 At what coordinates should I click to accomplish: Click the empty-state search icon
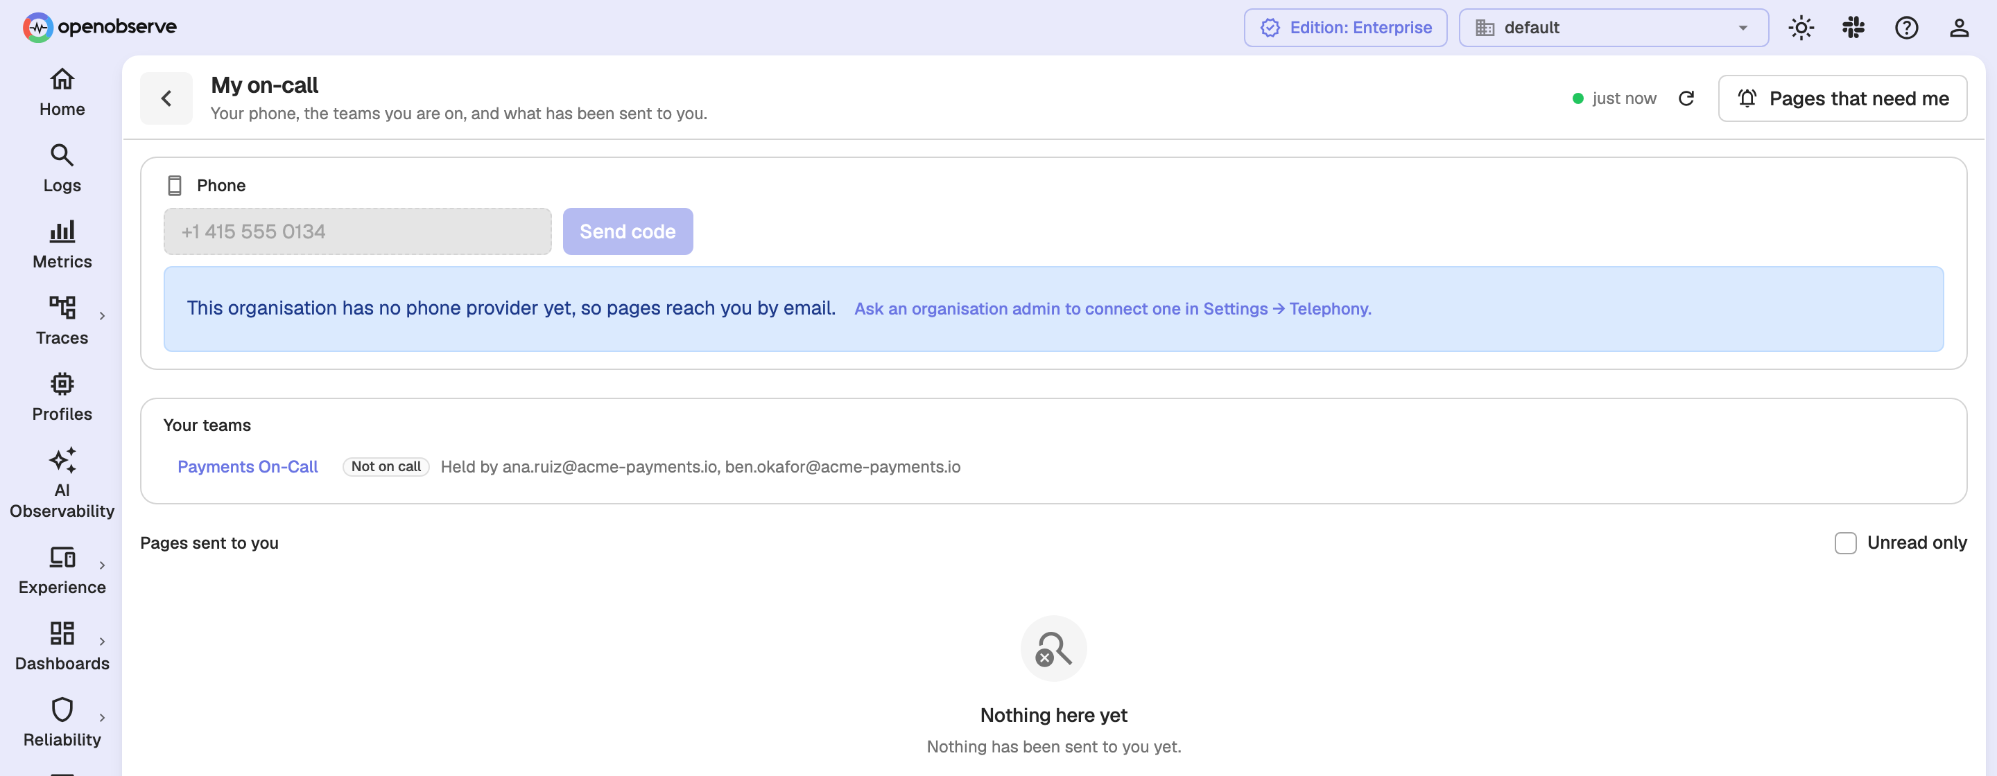(1053, 649)
